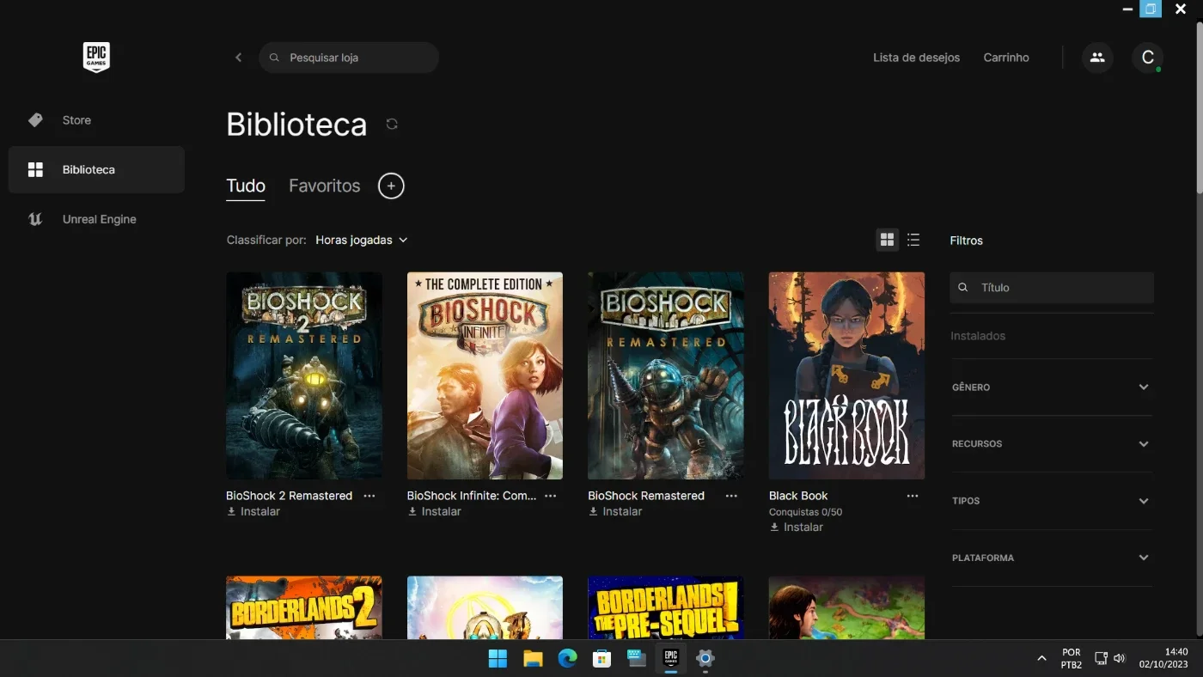Launch Microsoft Edge from taskbar
The height and width of the screenshot is (677, 1203).
[567, 659]
